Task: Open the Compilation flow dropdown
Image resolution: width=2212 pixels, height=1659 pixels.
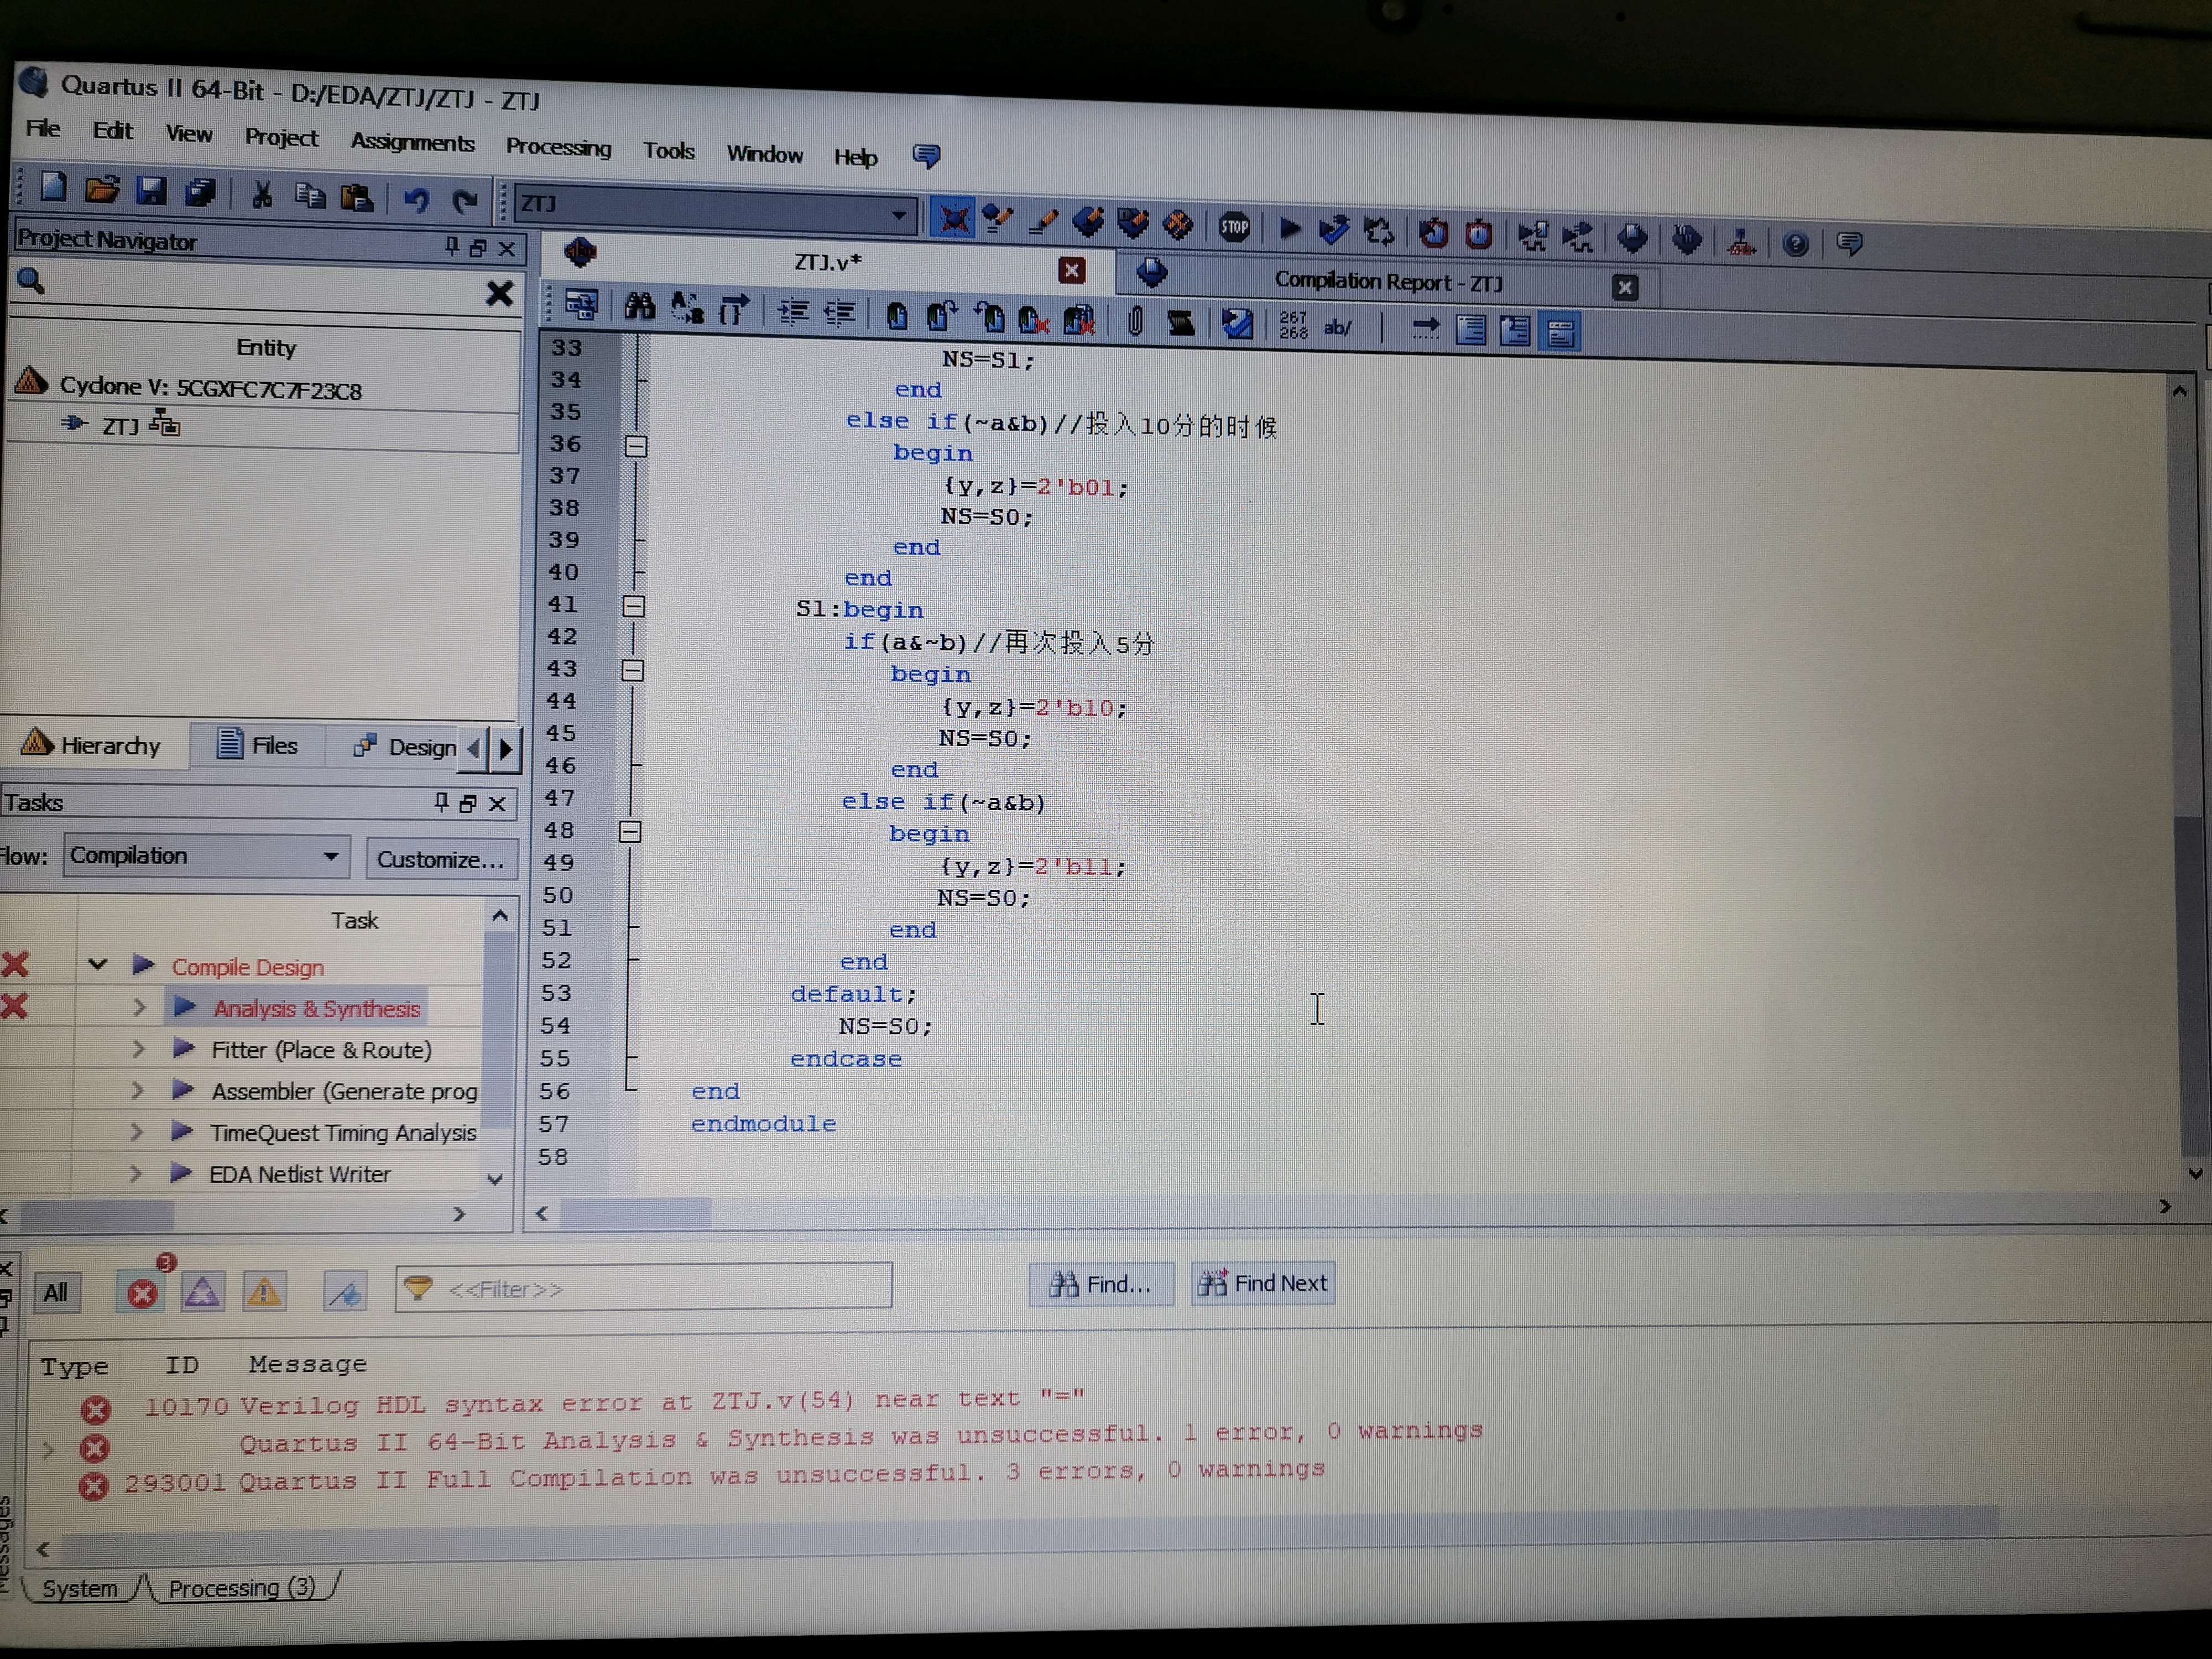Action: coord(330,857)
